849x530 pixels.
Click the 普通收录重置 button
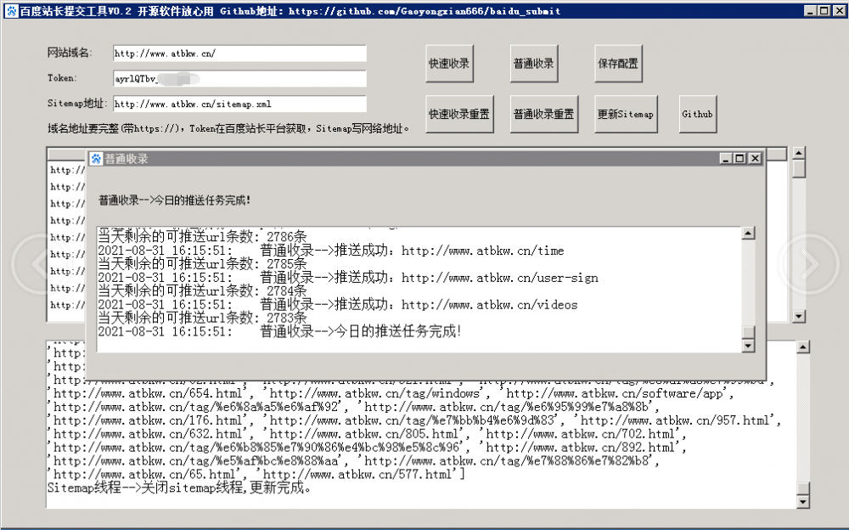[x=544, y=115]
